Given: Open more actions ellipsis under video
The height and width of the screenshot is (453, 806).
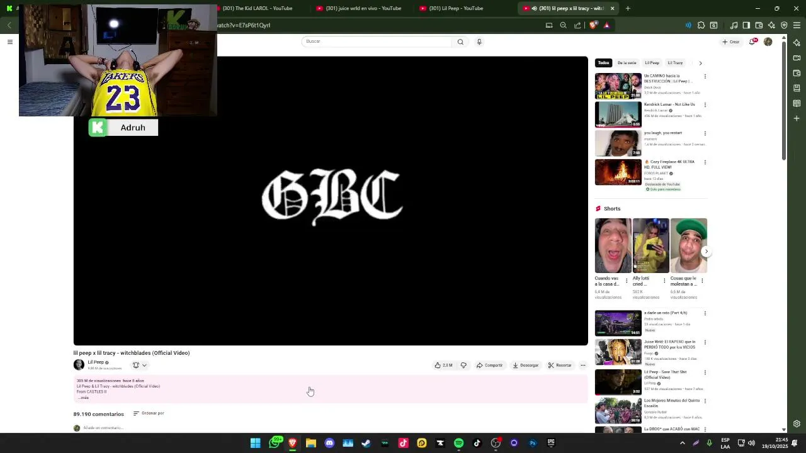Looking at the screenshot, I should [x=582, y=365].
